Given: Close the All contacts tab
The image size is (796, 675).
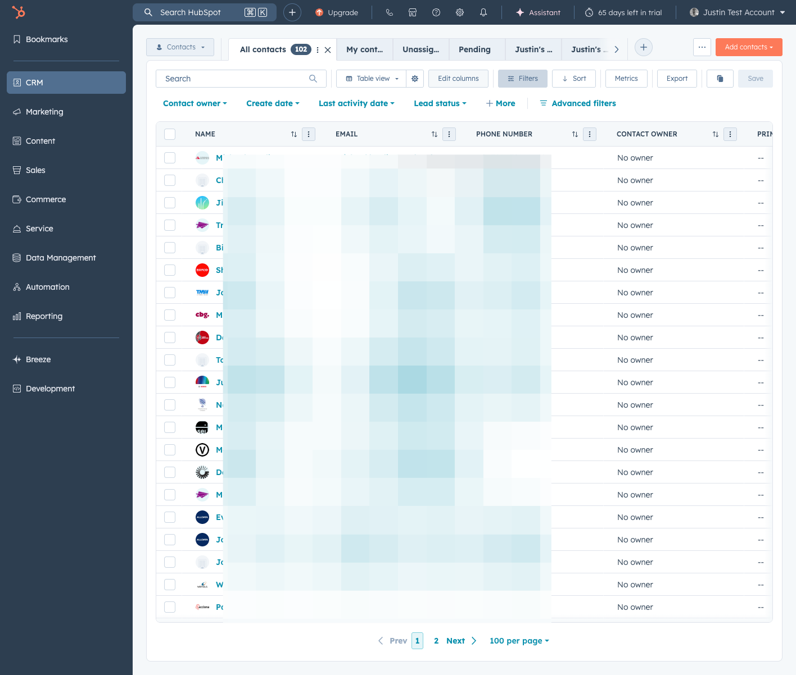Looking at the screenshot, I should 328,50.
